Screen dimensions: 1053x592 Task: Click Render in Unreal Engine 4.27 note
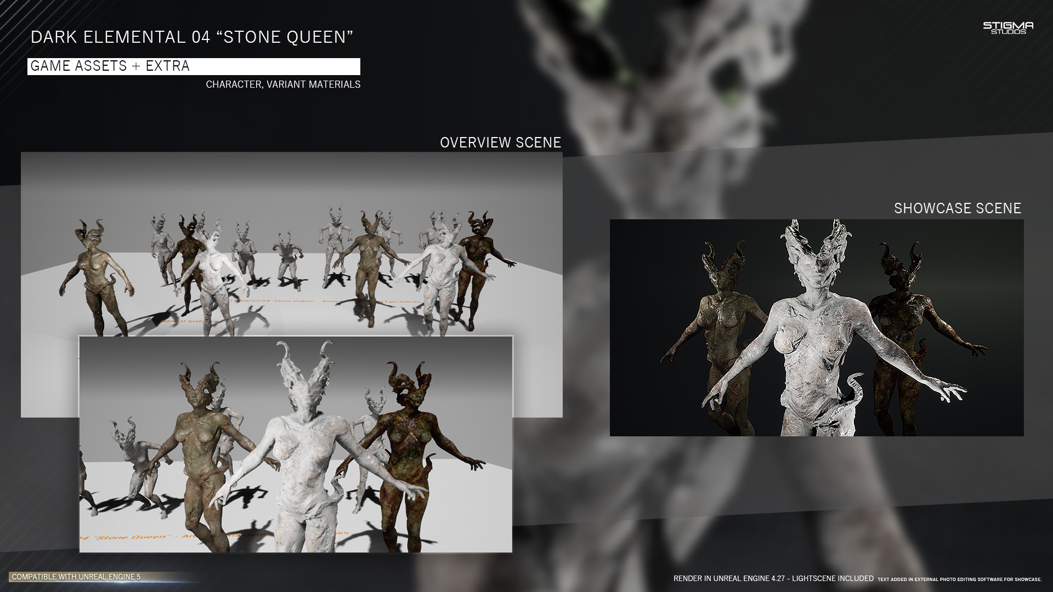click(773, 578)
